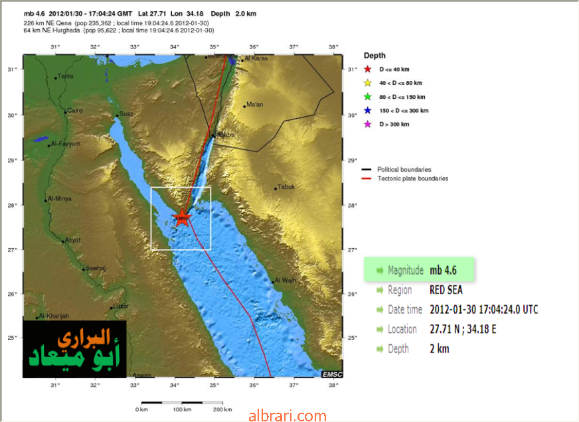Click the '40 < D <= 80 km' legend text
The height and width of the screenshot is (422, 579).
(400, 83)
